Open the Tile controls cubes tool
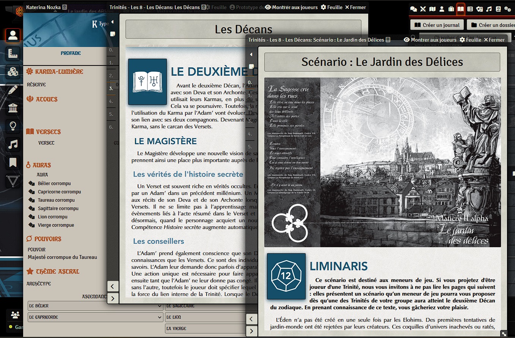 point(13,72)
